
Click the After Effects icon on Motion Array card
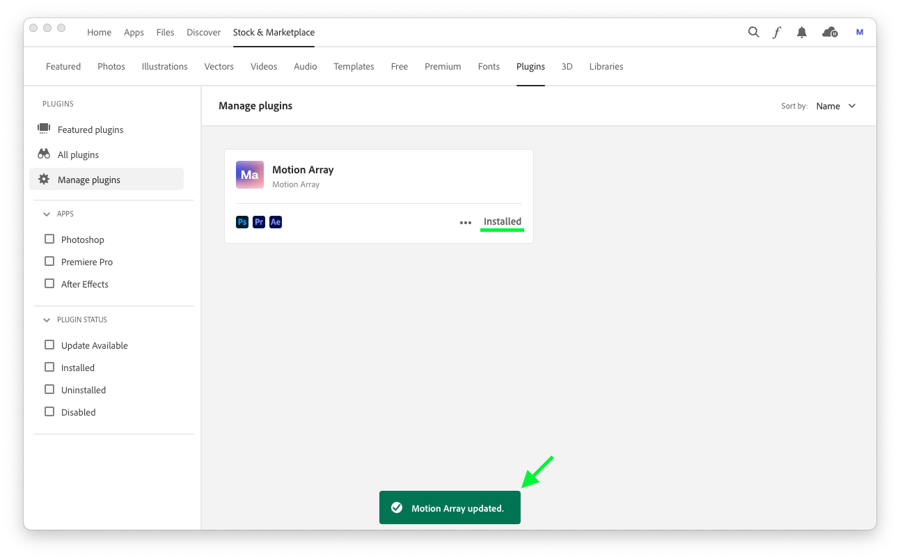click(x=276, y=222)
